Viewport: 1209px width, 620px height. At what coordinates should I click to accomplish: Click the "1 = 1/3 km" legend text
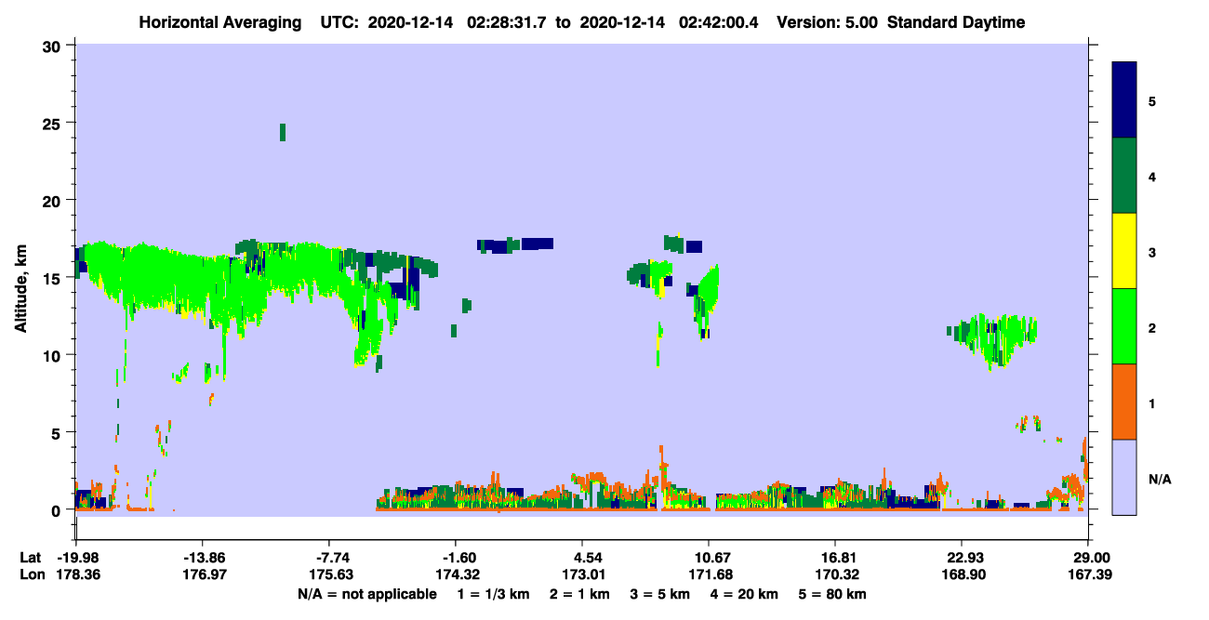[493, 593]
